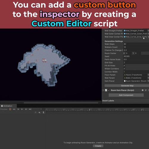
Task: Toggle filter by selection diamond icon
Action: (x=35, y=112)
